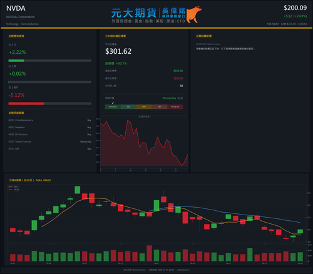Click the $301.62 average target price
Screen dimensions: 313x274
[118, 51]
